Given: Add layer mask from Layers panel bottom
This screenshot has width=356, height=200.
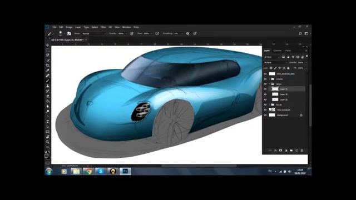Looking at the screenshot, I should coord(280,151).
